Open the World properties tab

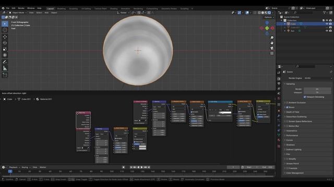click(x=279, y=98)
